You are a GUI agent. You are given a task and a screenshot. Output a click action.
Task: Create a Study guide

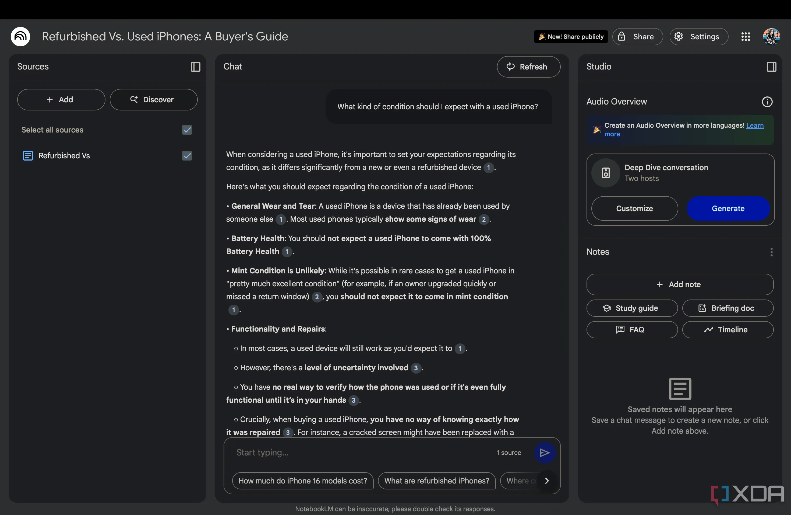632,308
